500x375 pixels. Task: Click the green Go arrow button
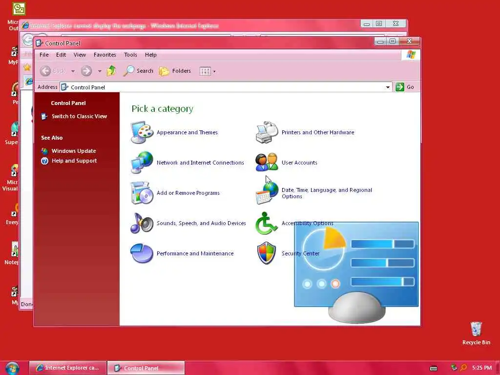coord(399,87)
